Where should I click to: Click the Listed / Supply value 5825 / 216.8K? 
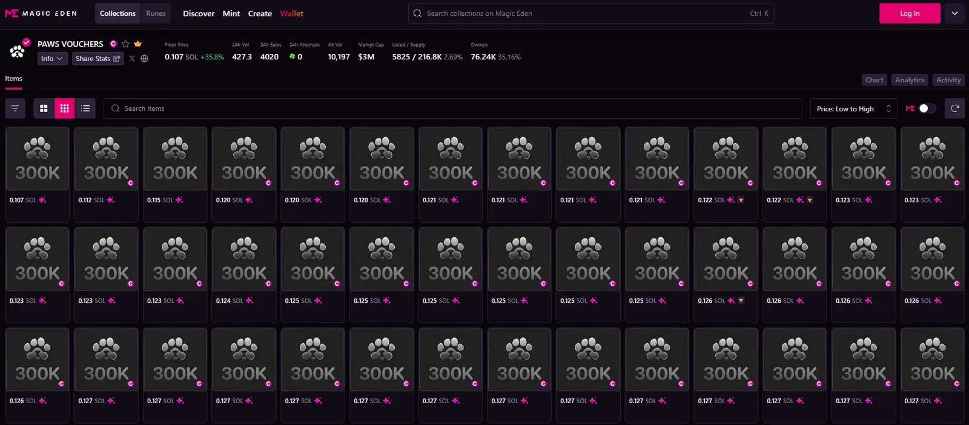pyautogui.click(x=417, y=57)
